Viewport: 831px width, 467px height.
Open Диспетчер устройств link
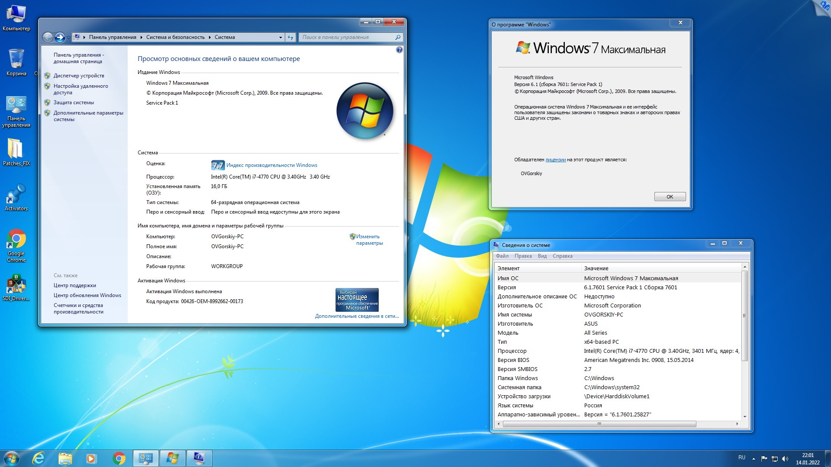click(79, 76)
